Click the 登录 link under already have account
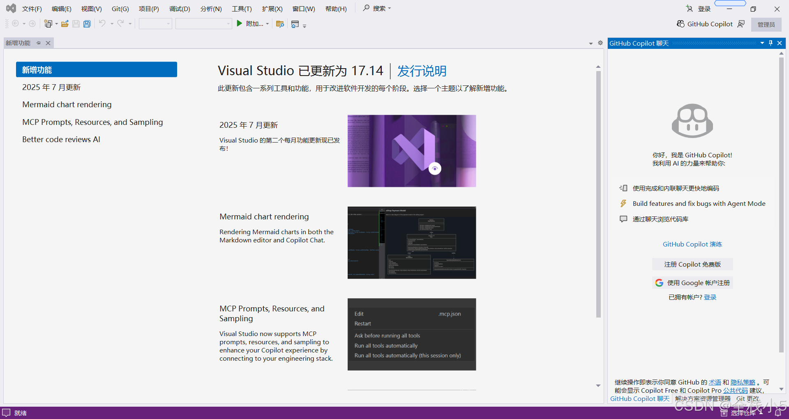Screen dimensions: 789x419 pyautogui.click(x=710, y=297)
